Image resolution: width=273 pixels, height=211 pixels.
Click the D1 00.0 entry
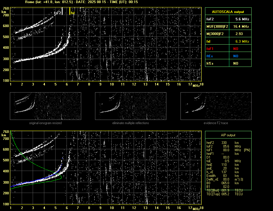tap(218, 157)
